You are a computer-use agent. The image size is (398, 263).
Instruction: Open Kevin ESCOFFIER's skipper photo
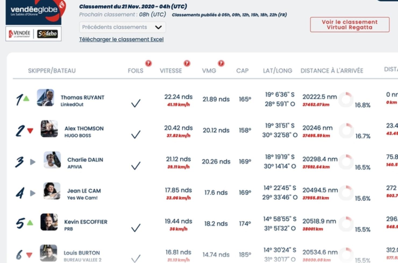coord(49,222)
